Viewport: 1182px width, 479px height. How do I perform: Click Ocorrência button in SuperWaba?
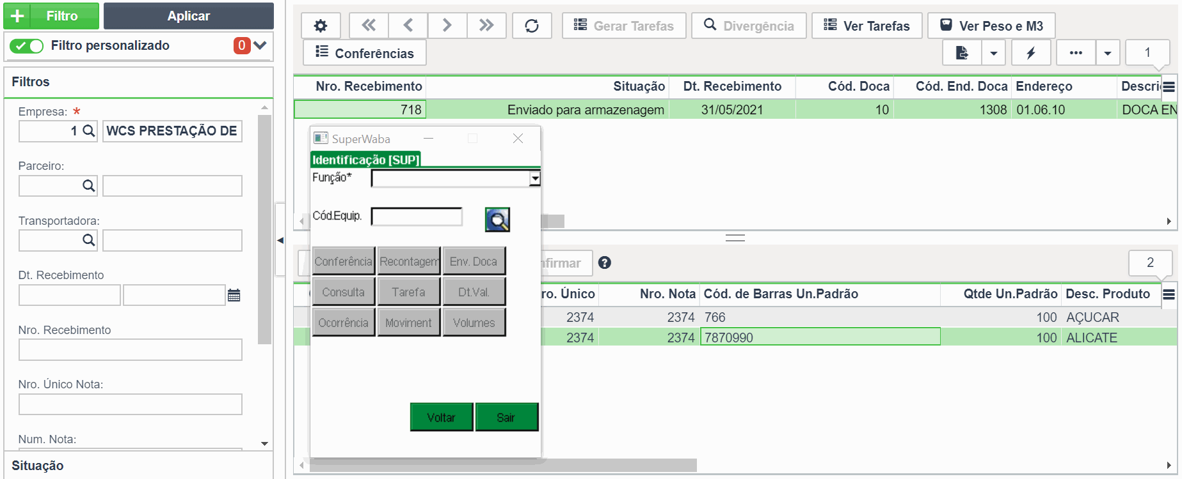click(x=344, y=323)
